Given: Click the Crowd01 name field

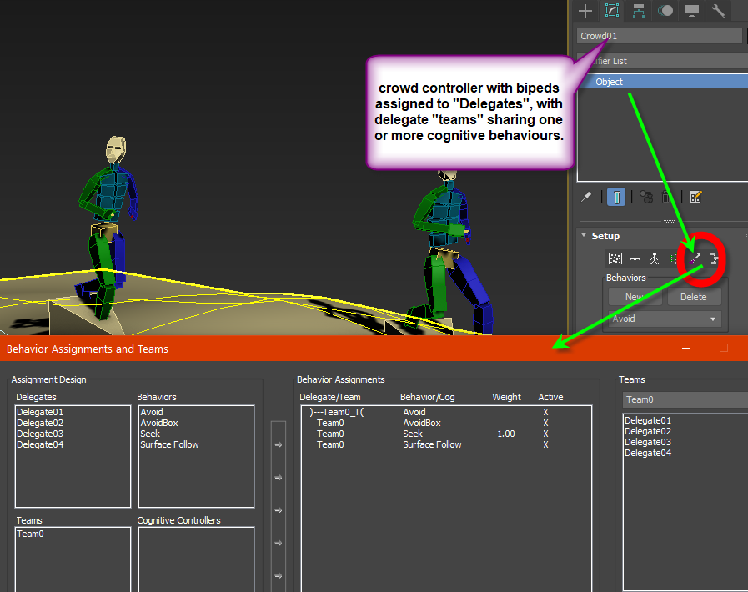Looking at the screenshot, I should pyautogui.click(x=659, y=36).
